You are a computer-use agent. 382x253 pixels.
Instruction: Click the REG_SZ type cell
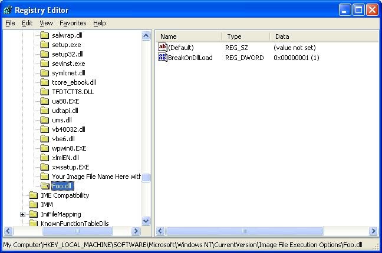(236, 48)
